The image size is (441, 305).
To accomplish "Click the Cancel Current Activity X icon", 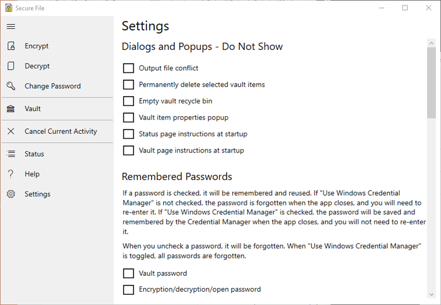I will pyautogui.click(x=11, y=131).
